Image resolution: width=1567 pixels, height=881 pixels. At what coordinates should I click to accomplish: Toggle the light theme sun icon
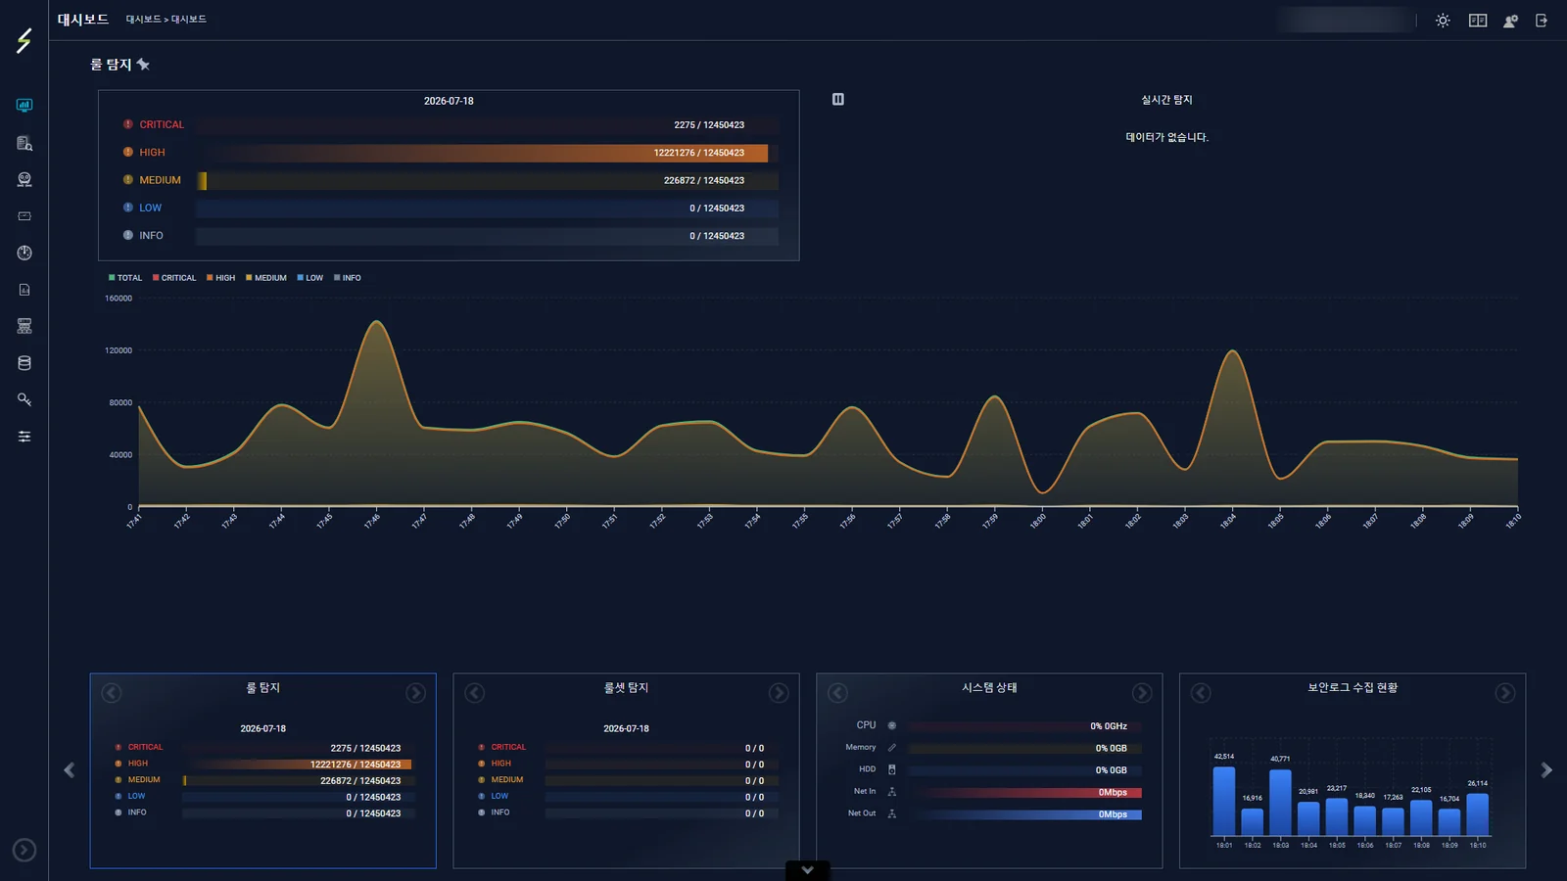pos(1443,20)
